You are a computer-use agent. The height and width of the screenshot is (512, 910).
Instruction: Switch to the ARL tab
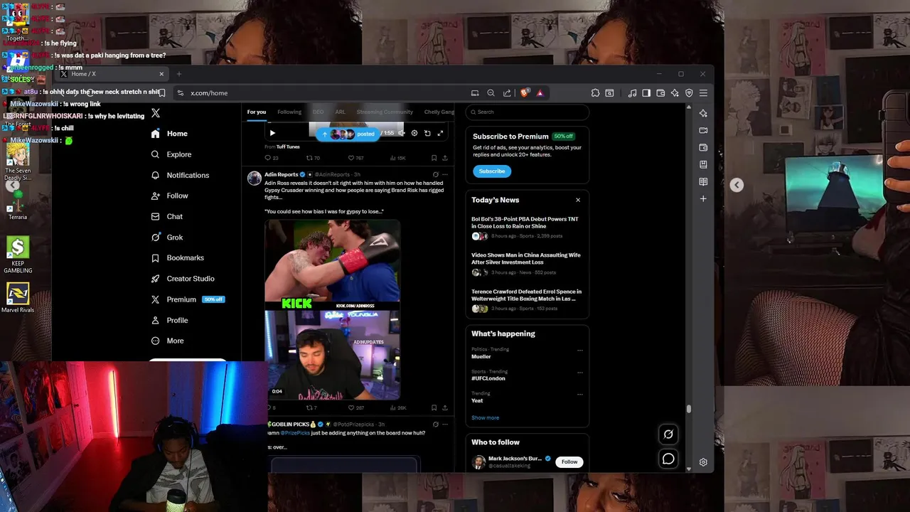click(x=340, y=112)
